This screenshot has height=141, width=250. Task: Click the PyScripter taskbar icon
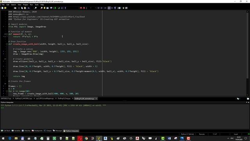click(x=99, y=138)
